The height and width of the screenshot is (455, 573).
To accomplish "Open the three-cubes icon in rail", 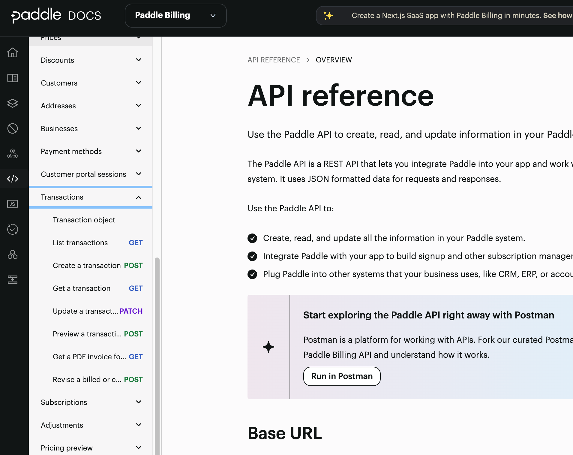I will 13,255.
